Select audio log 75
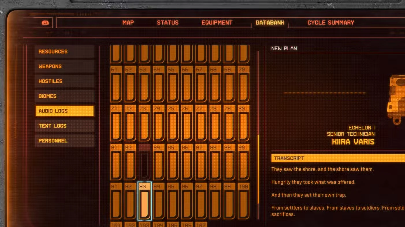 tap(173, 123)
